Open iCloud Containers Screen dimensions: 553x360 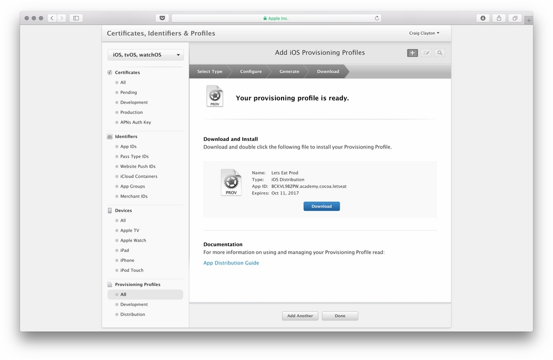coord(139,176)
